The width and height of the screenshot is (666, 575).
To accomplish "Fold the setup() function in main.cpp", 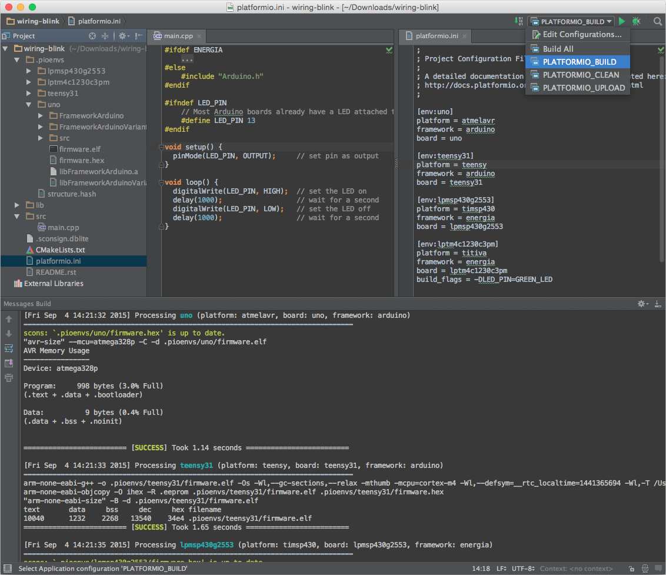I will [161, 147].
